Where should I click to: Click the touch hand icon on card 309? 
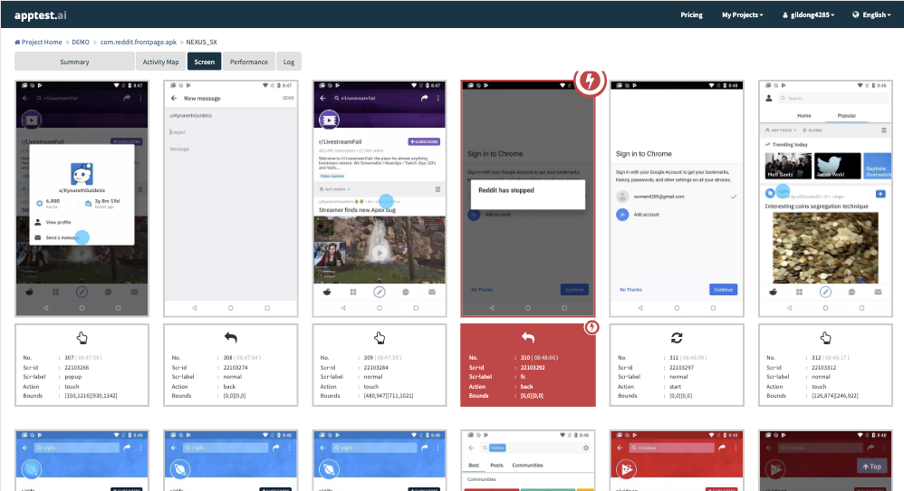(x=380, y=338)
